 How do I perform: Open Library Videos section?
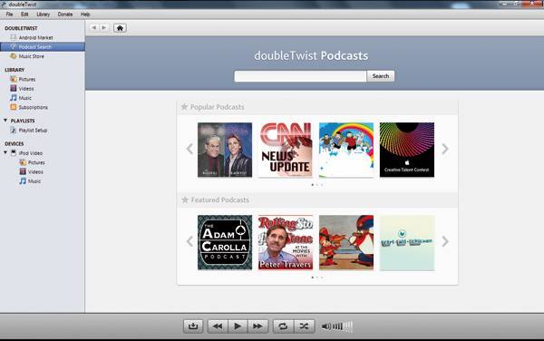pos(26,89)
